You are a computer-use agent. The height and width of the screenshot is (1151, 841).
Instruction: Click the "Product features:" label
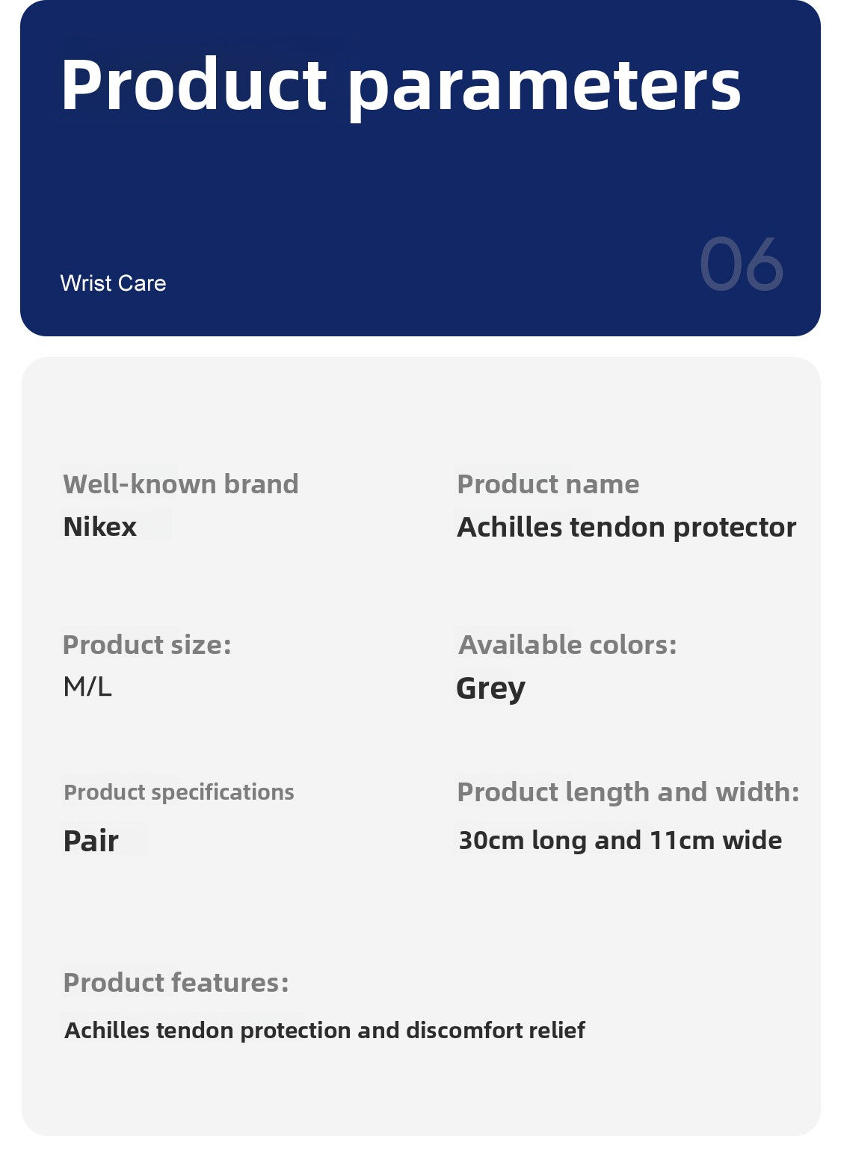pyautogui.click(x=176, y=983)
